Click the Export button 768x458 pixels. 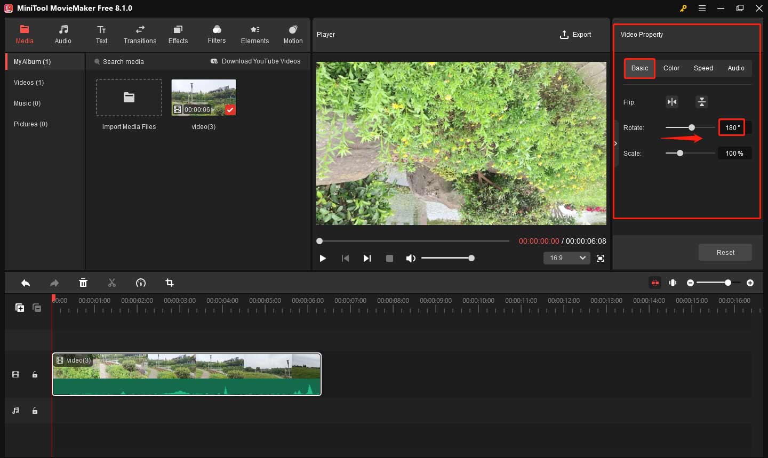tap(575, 35)
